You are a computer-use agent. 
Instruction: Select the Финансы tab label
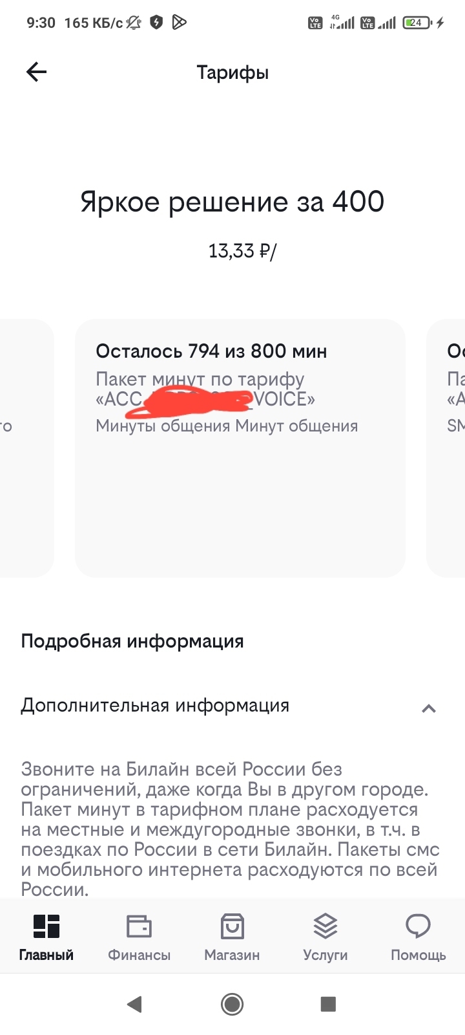pos(139,955)
